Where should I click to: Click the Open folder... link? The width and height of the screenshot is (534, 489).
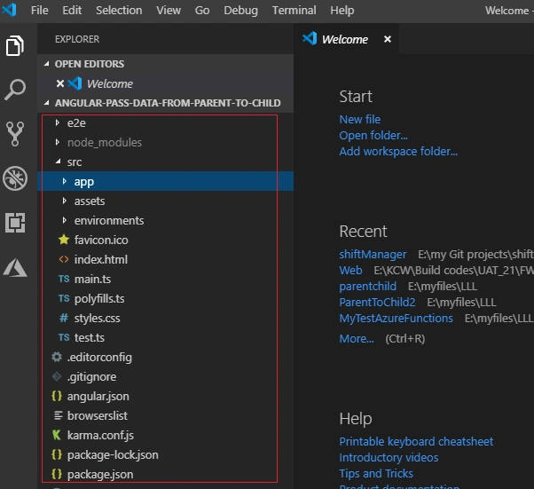click(x=373, y=135)
